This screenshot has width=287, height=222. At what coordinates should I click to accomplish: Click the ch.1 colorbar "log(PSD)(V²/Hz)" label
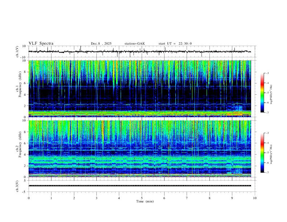[x=271, y=95]
